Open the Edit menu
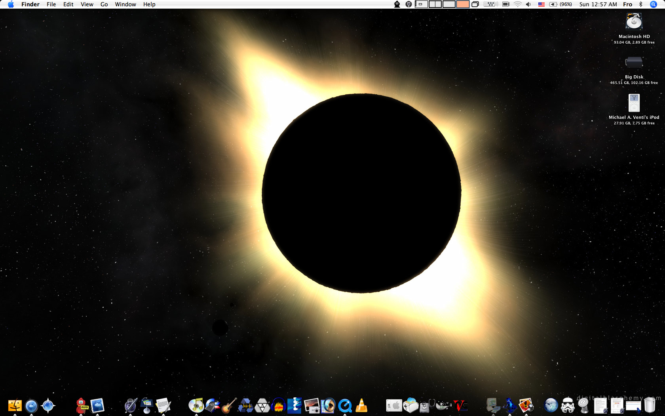 click(x=68, y=4)
